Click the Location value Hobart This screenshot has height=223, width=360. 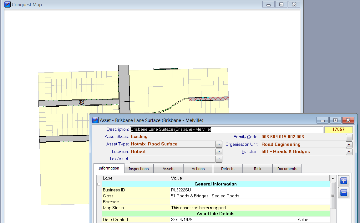pyautogui.click(x=138, y=152)
